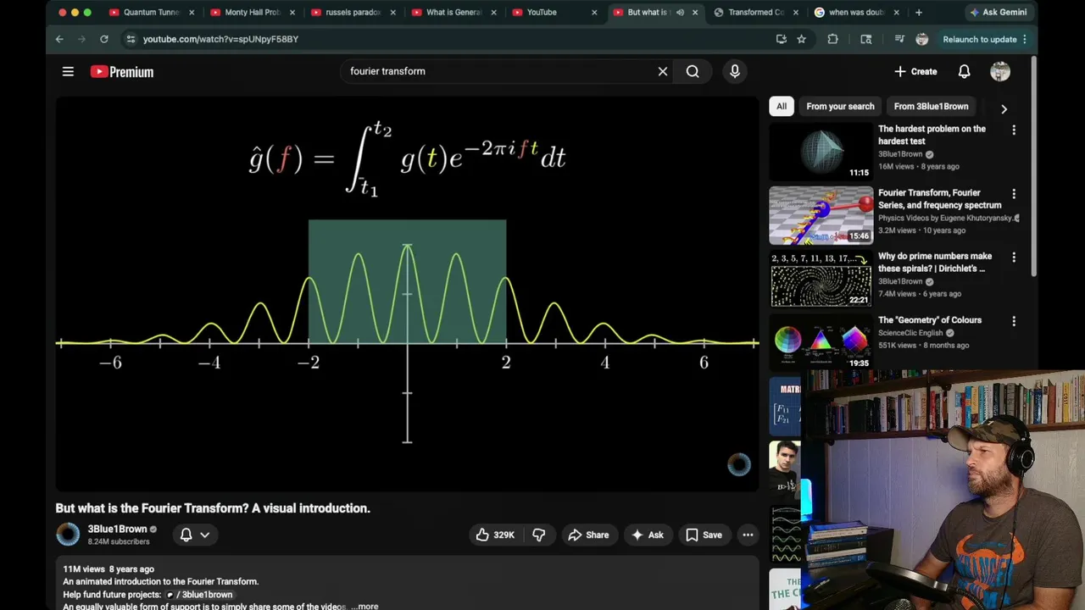
Task: Open the Create menu
Action: [x=915, y=72]
